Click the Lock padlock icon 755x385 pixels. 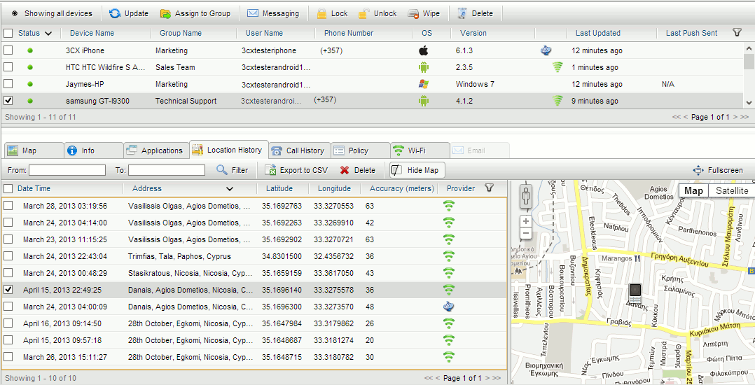[x=321, y=13]
